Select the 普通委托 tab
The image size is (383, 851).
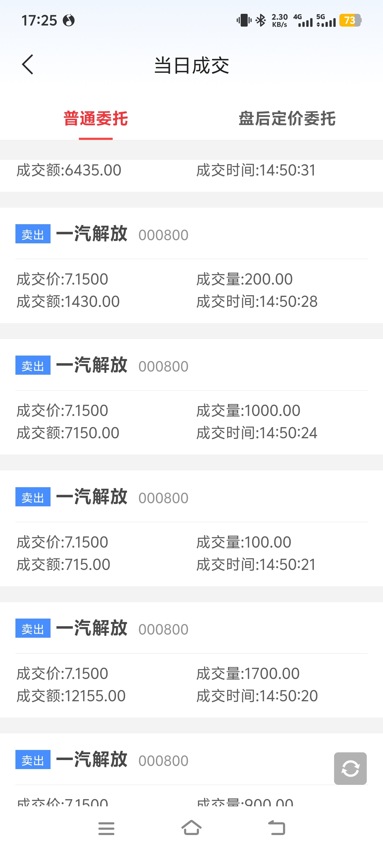click(x=95, y=119)
